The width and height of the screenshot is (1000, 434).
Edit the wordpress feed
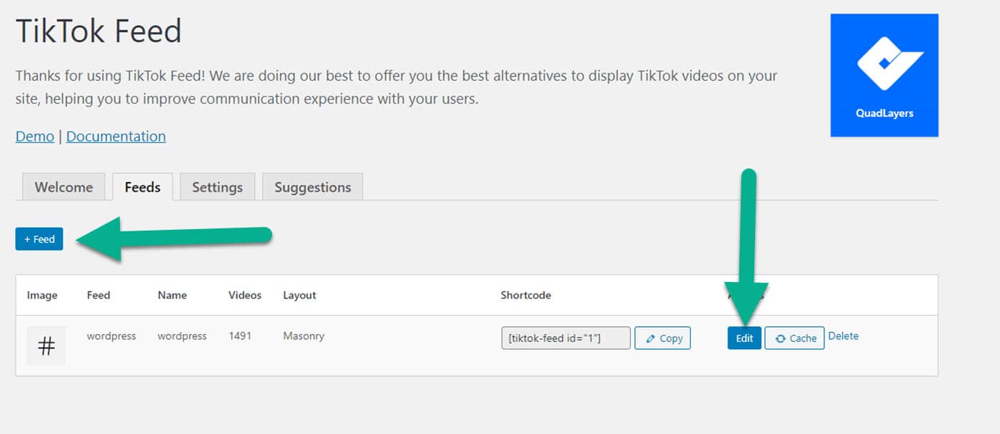point(744,338)
